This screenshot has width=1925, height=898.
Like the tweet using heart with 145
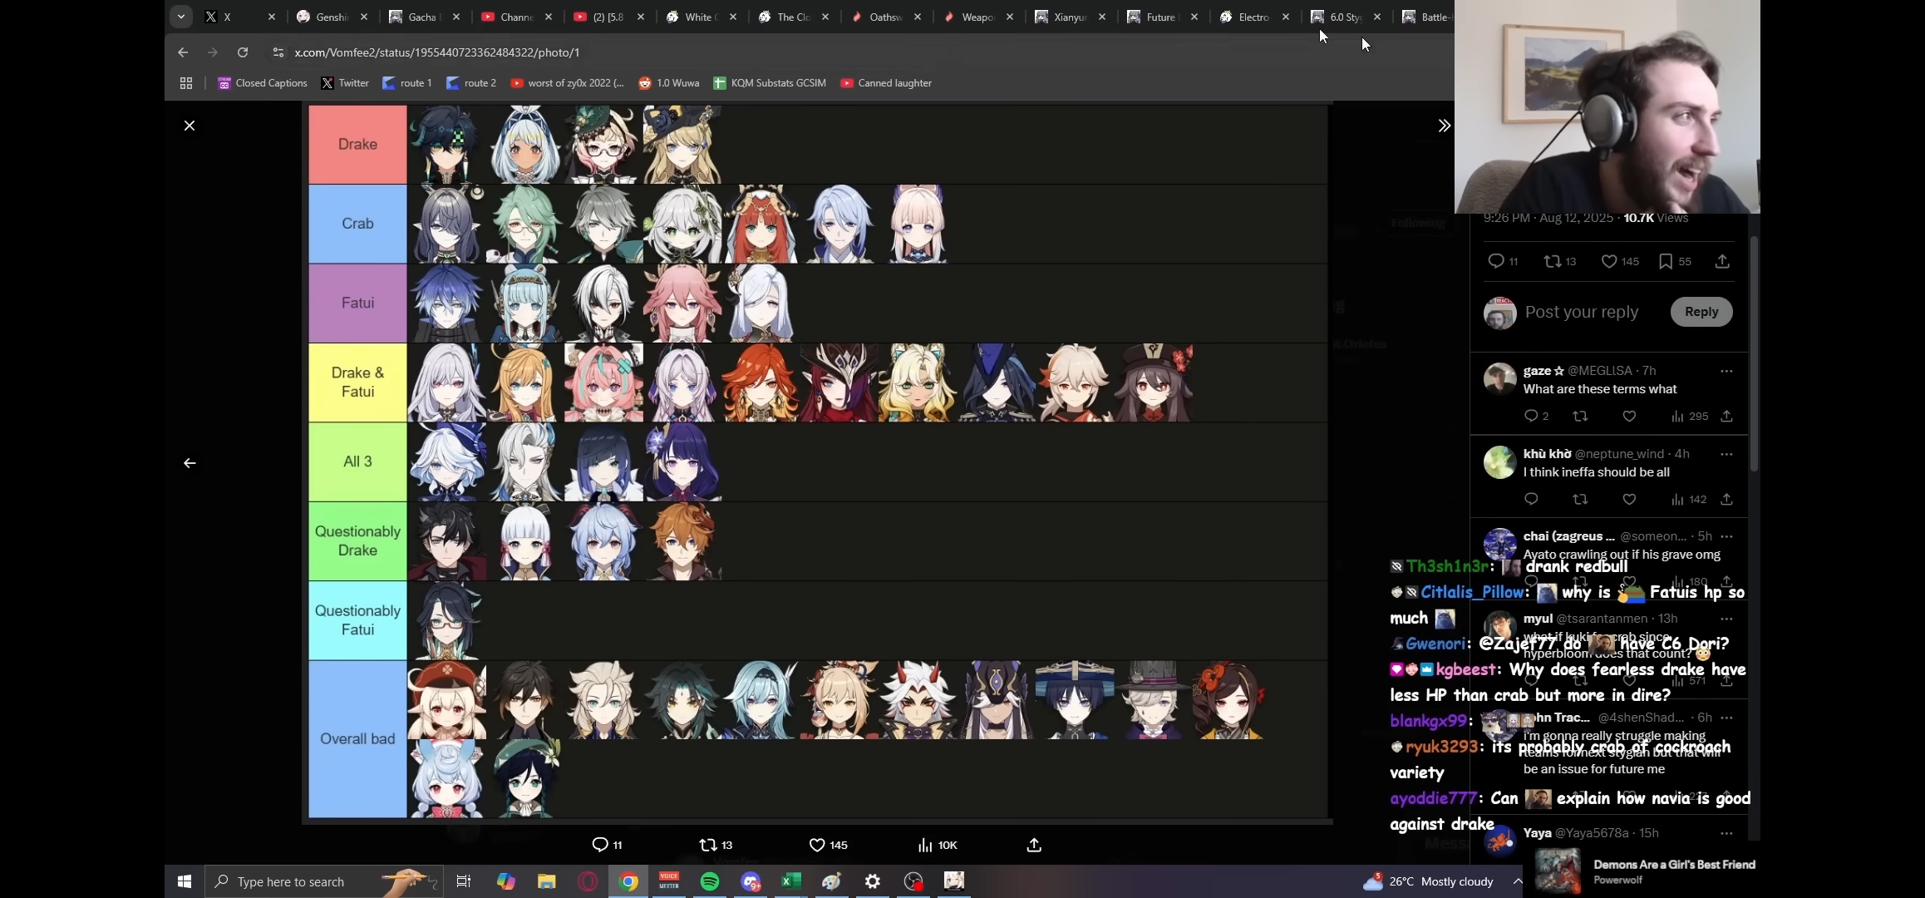1609,261
